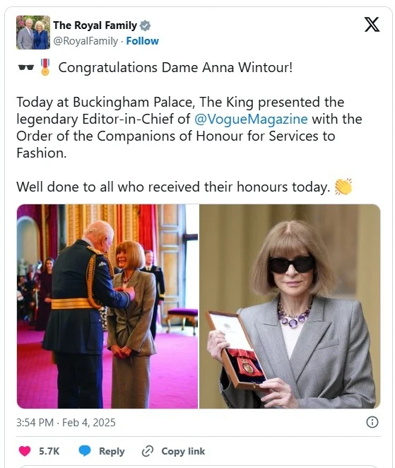The height and width of the screenshot is (468, 395).
Task: Like the tweet with the heart icon
Action: 25,451
